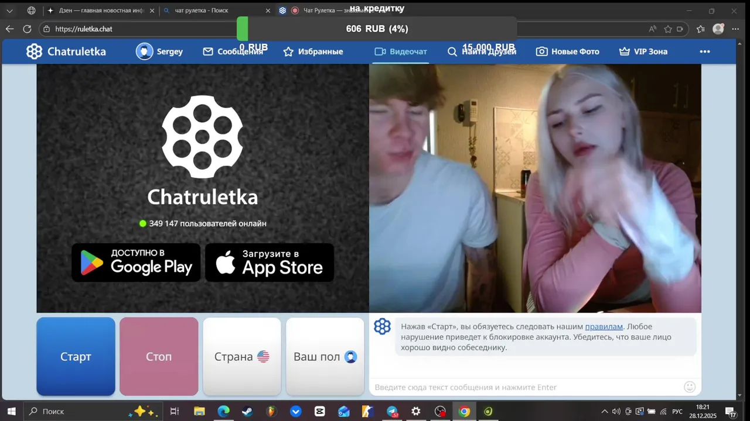Switch to Видеочат tab
The width and height of the screenshot is (750, 421).
401,51
